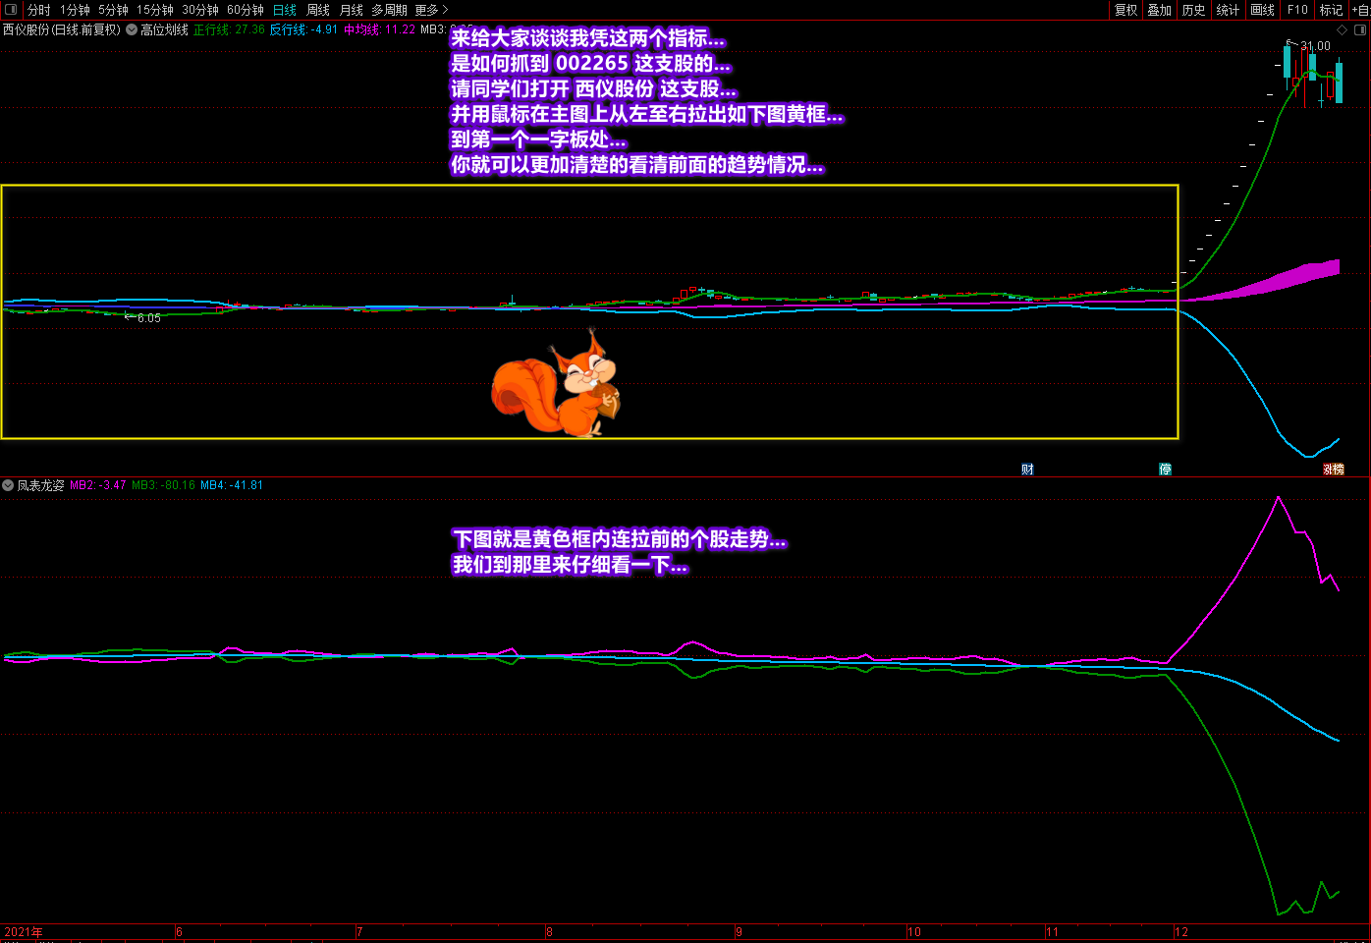
Task: Click the month 9 marker on timeline
Action: coord(739,932)
